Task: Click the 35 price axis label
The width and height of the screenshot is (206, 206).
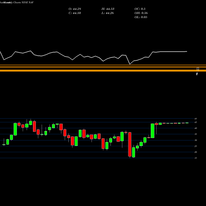Action: (x=196, y=134)
